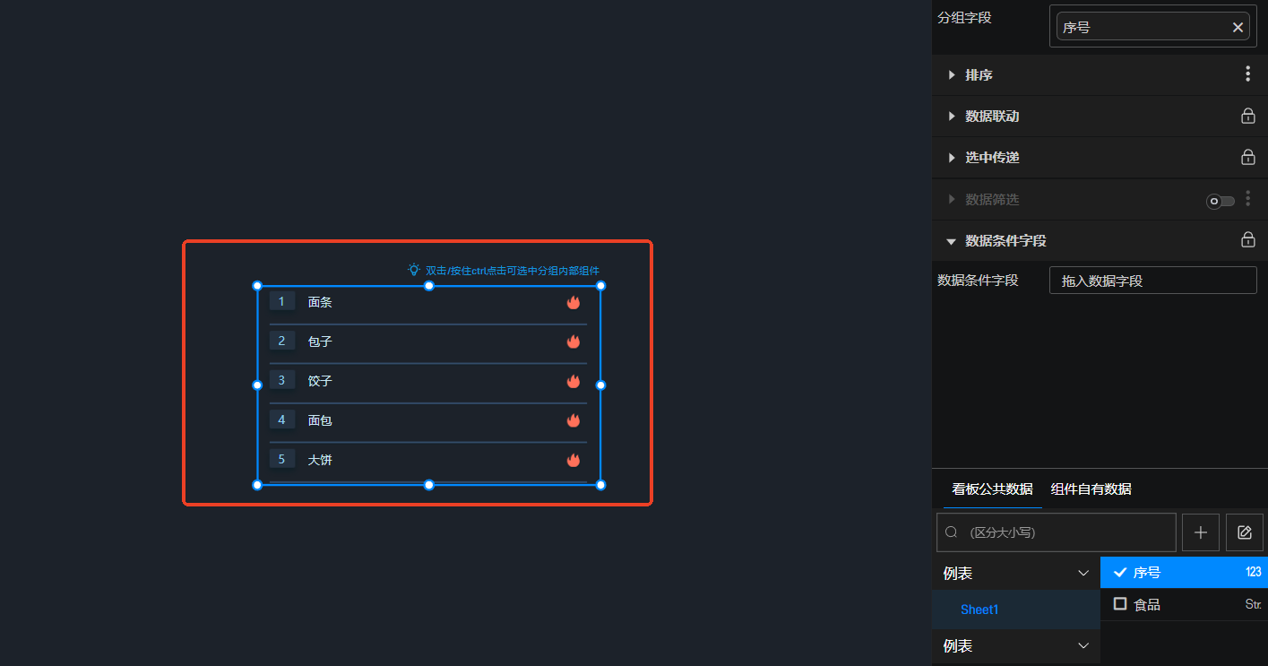This screenshot has height=666, width=1268.
Task: Toggle the 数据筛选 switch
Action: pos(1220,201)
